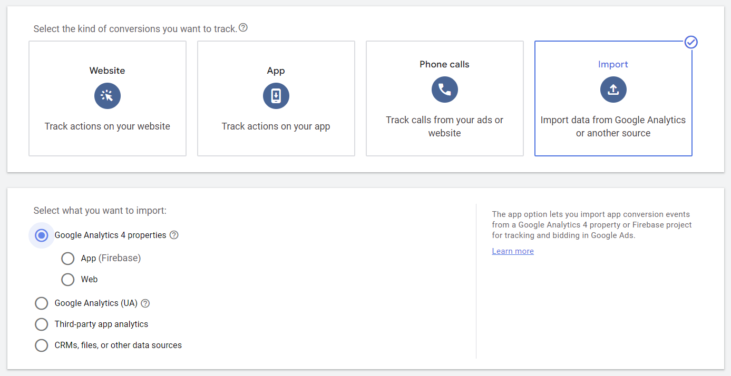Click the Phone calls handset icon

tap(445, 90)
